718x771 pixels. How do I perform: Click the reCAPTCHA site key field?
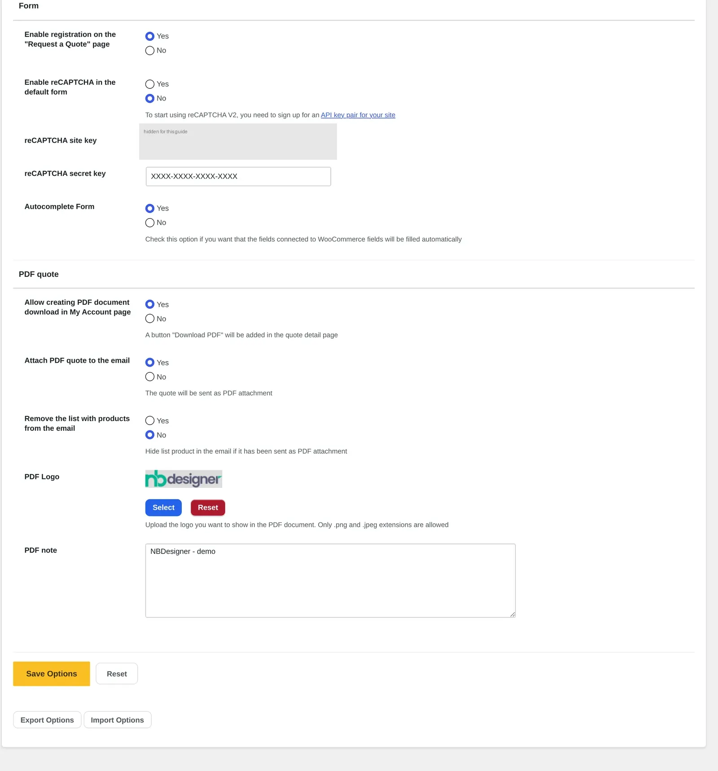[x=238, y=141]
